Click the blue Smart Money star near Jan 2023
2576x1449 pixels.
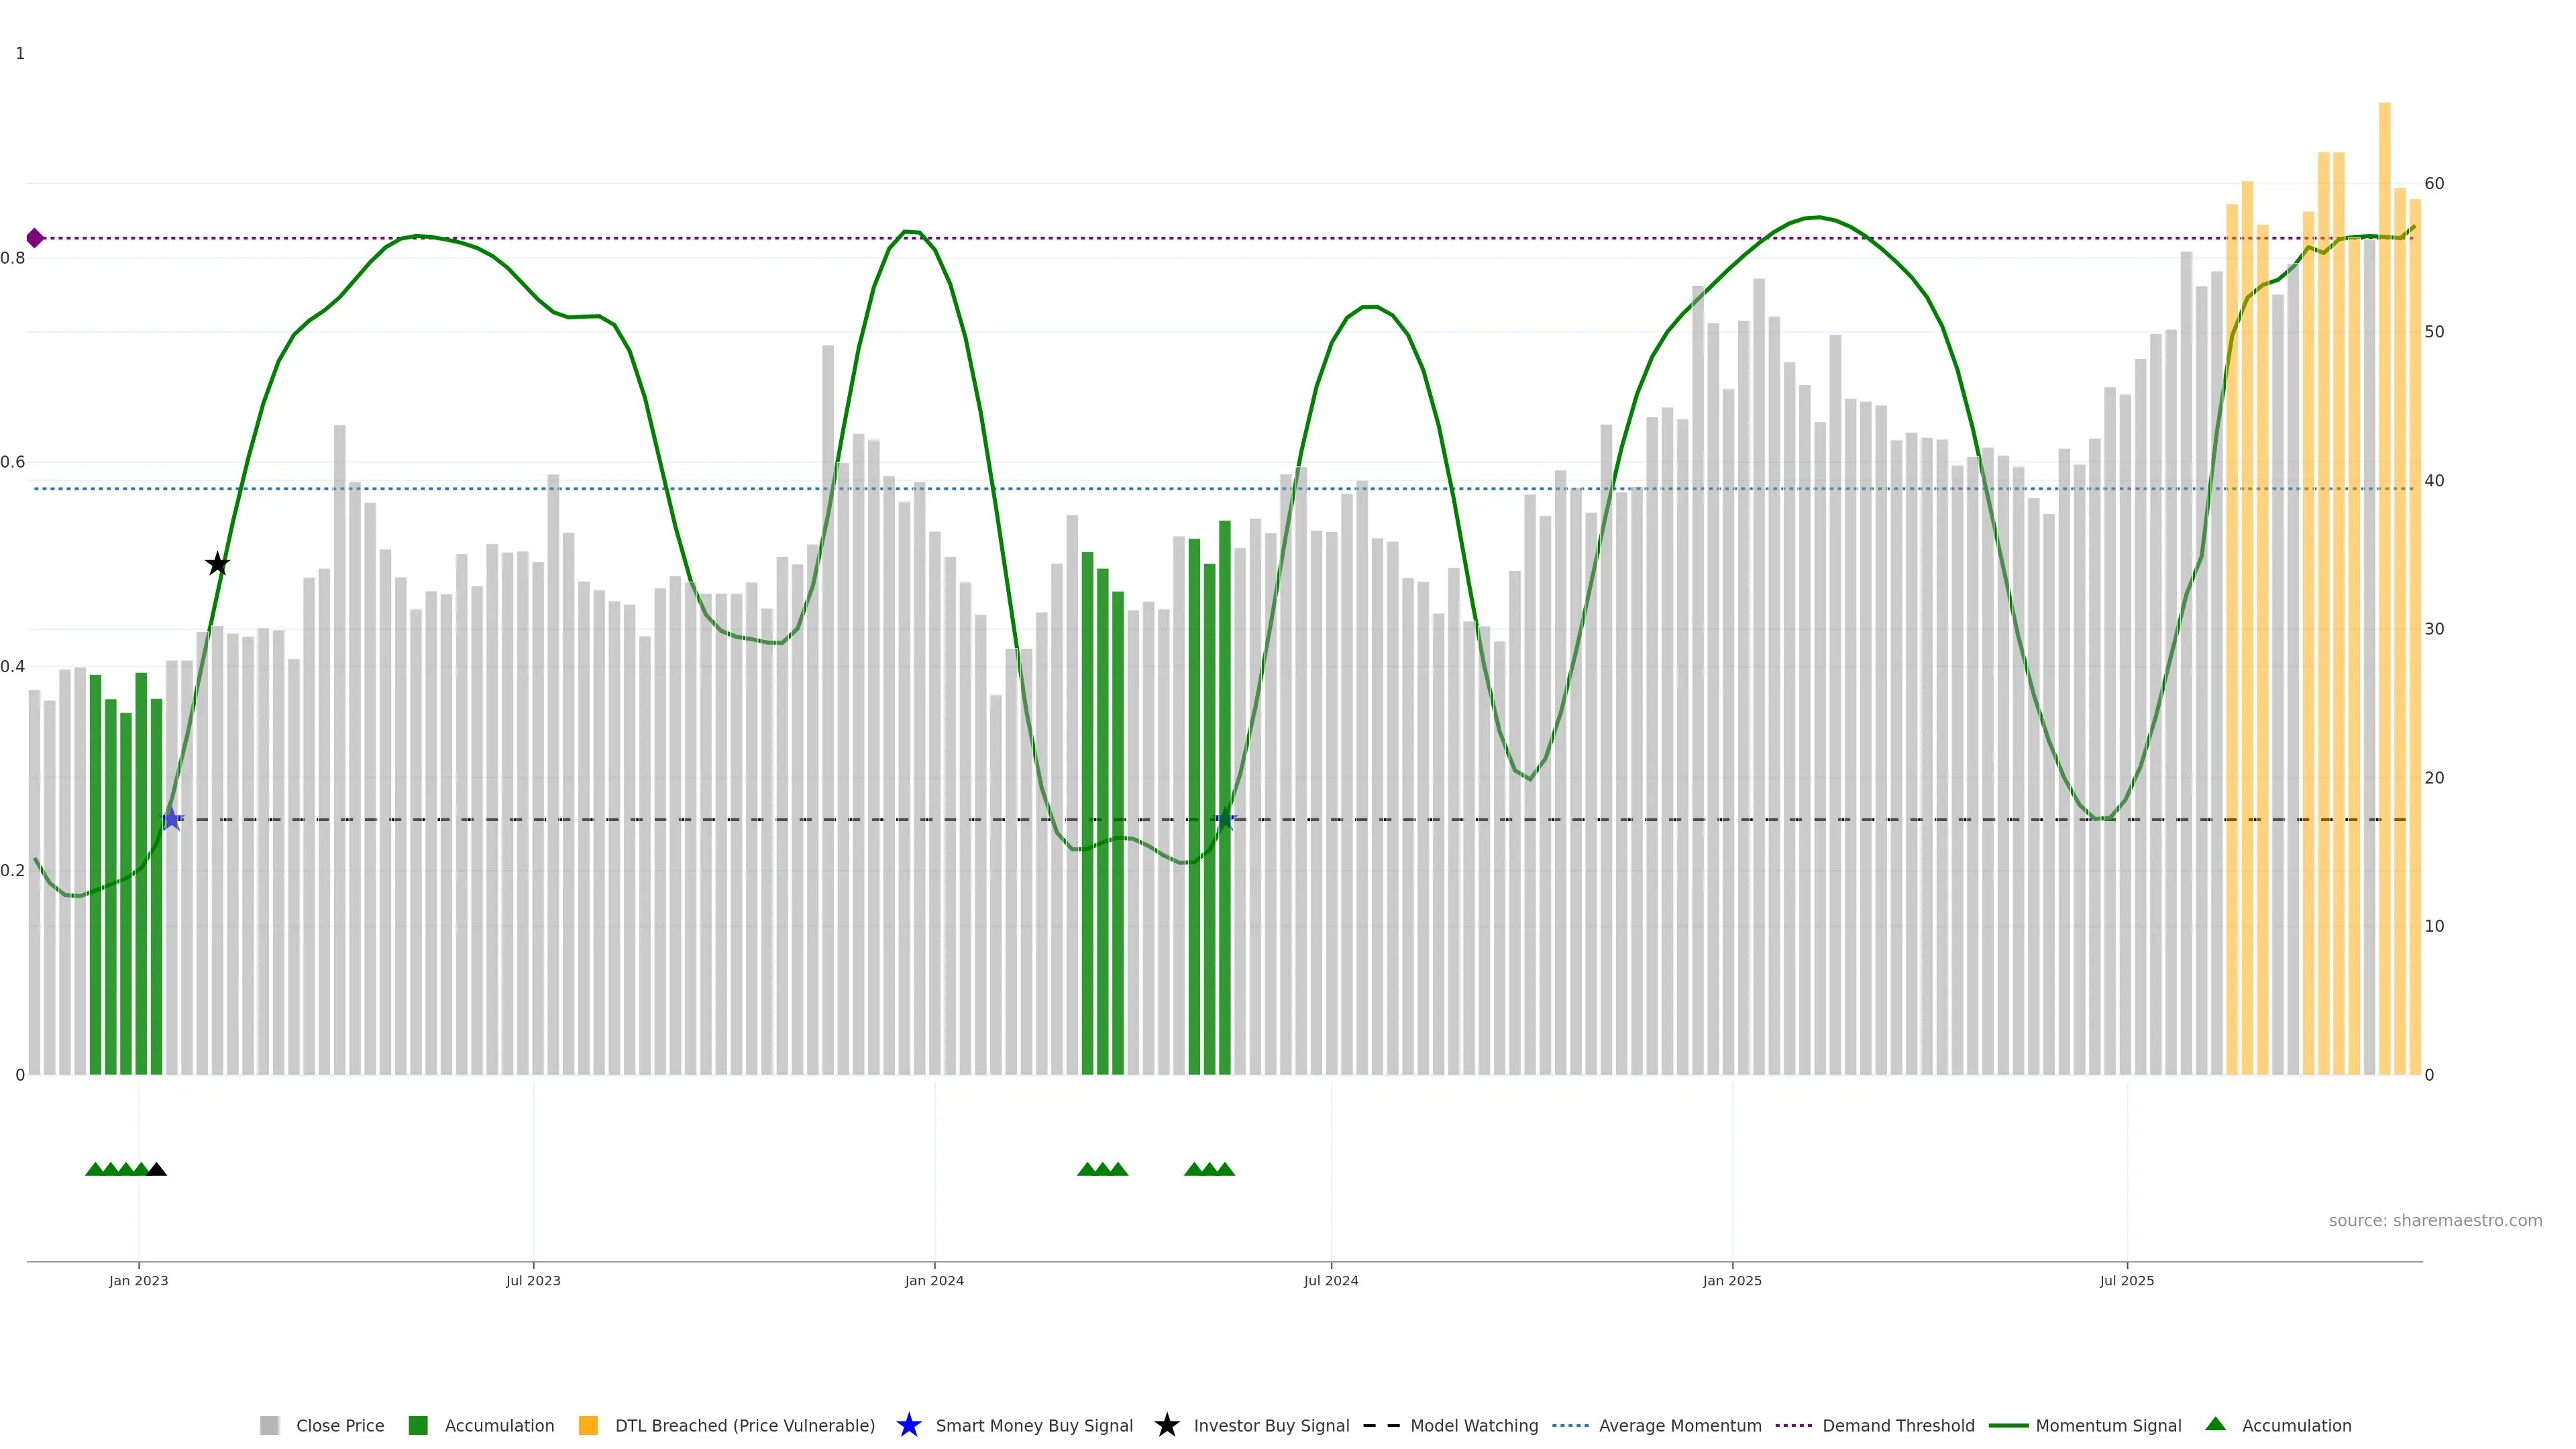171,819
